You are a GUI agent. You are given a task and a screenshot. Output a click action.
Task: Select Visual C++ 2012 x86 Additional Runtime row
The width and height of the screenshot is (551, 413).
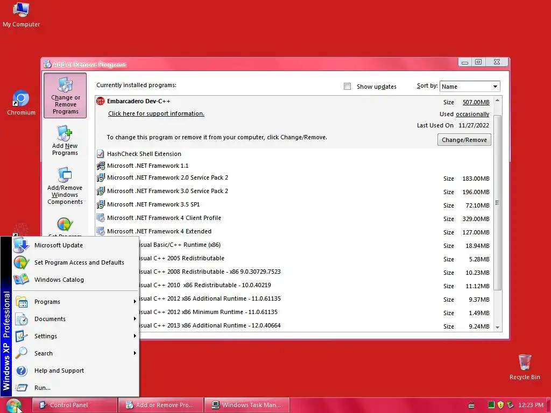pyautogui.click(x=294, y=299)
